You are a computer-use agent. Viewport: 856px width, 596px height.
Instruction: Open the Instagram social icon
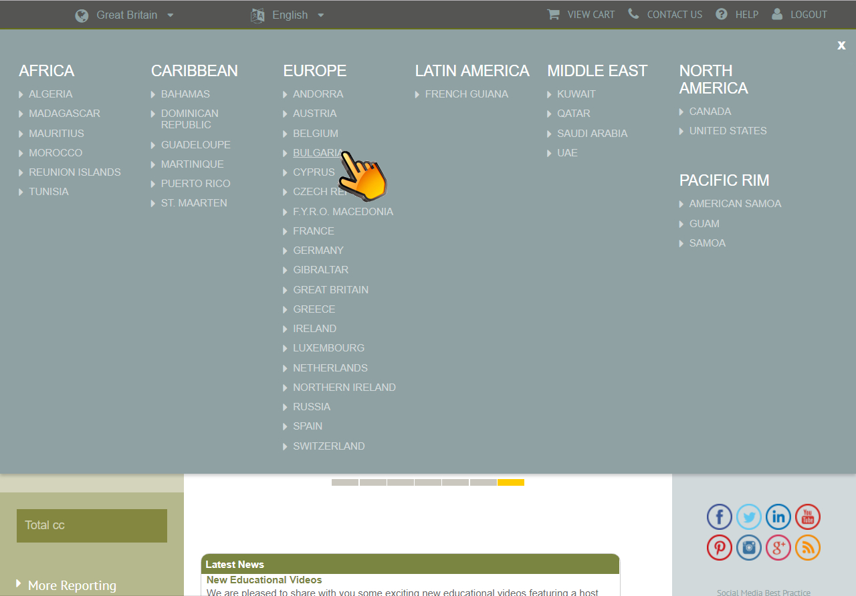click(x=749, y=548)
